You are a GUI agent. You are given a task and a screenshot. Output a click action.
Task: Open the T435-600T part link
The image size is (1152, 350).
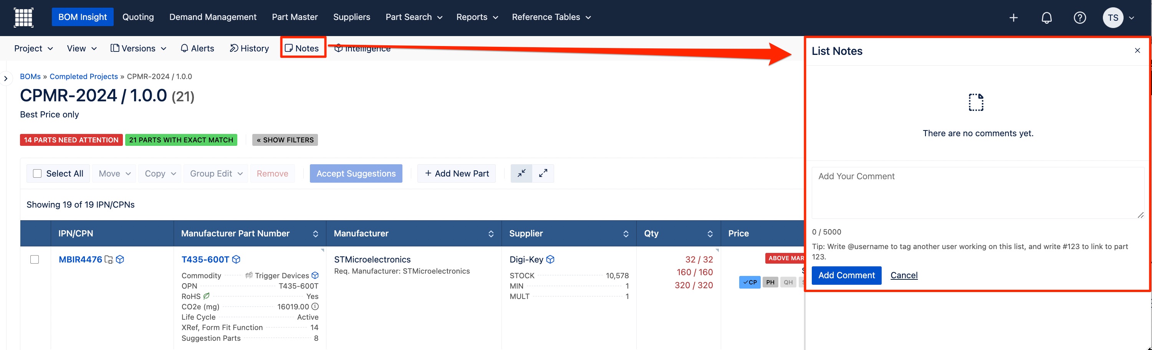click(x=205, y=259)
